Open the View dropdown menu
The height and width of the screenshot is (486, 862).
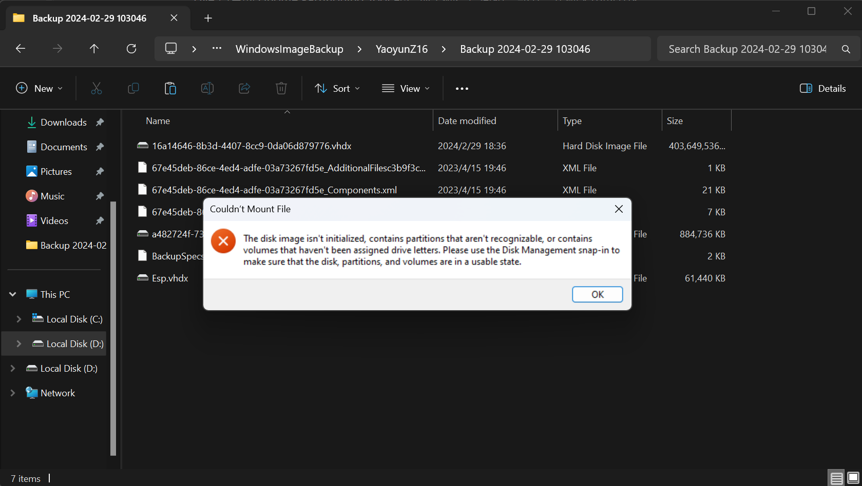click(x=406, y=88)
